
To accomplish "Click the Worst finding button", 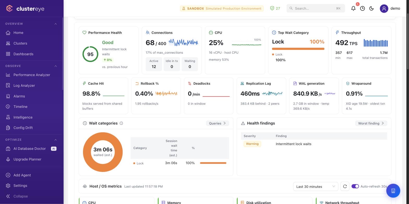I will pyautogui.click(x=371, y=123).
